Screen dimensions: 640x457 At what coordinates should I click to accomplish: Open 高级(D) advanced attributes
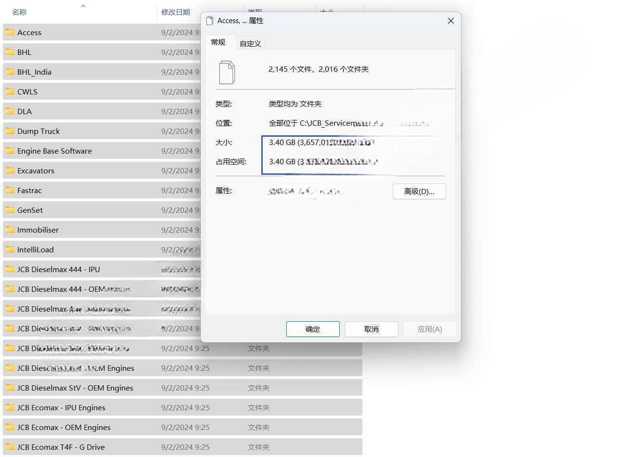point(419,191)
